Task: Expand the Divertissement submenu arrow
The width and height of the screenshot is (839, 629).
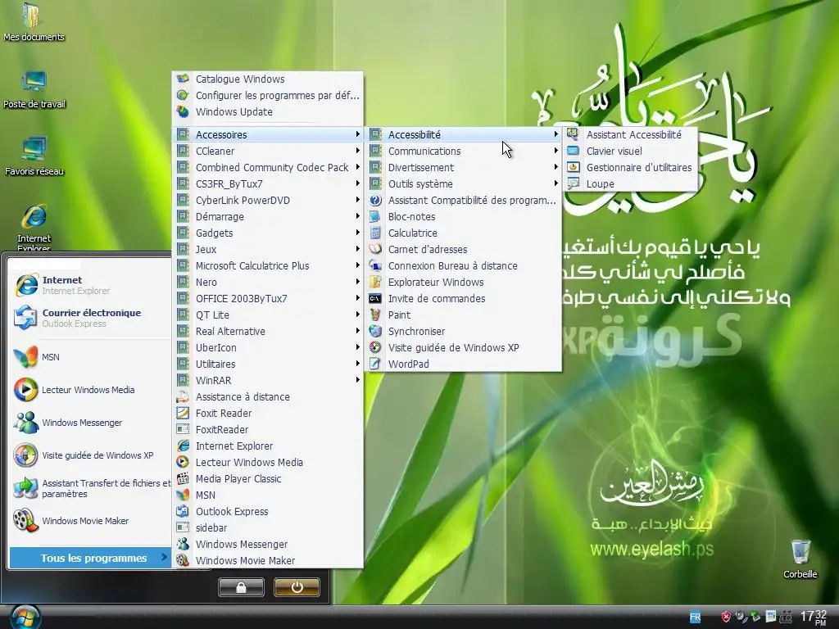Action: pos(556,167)
